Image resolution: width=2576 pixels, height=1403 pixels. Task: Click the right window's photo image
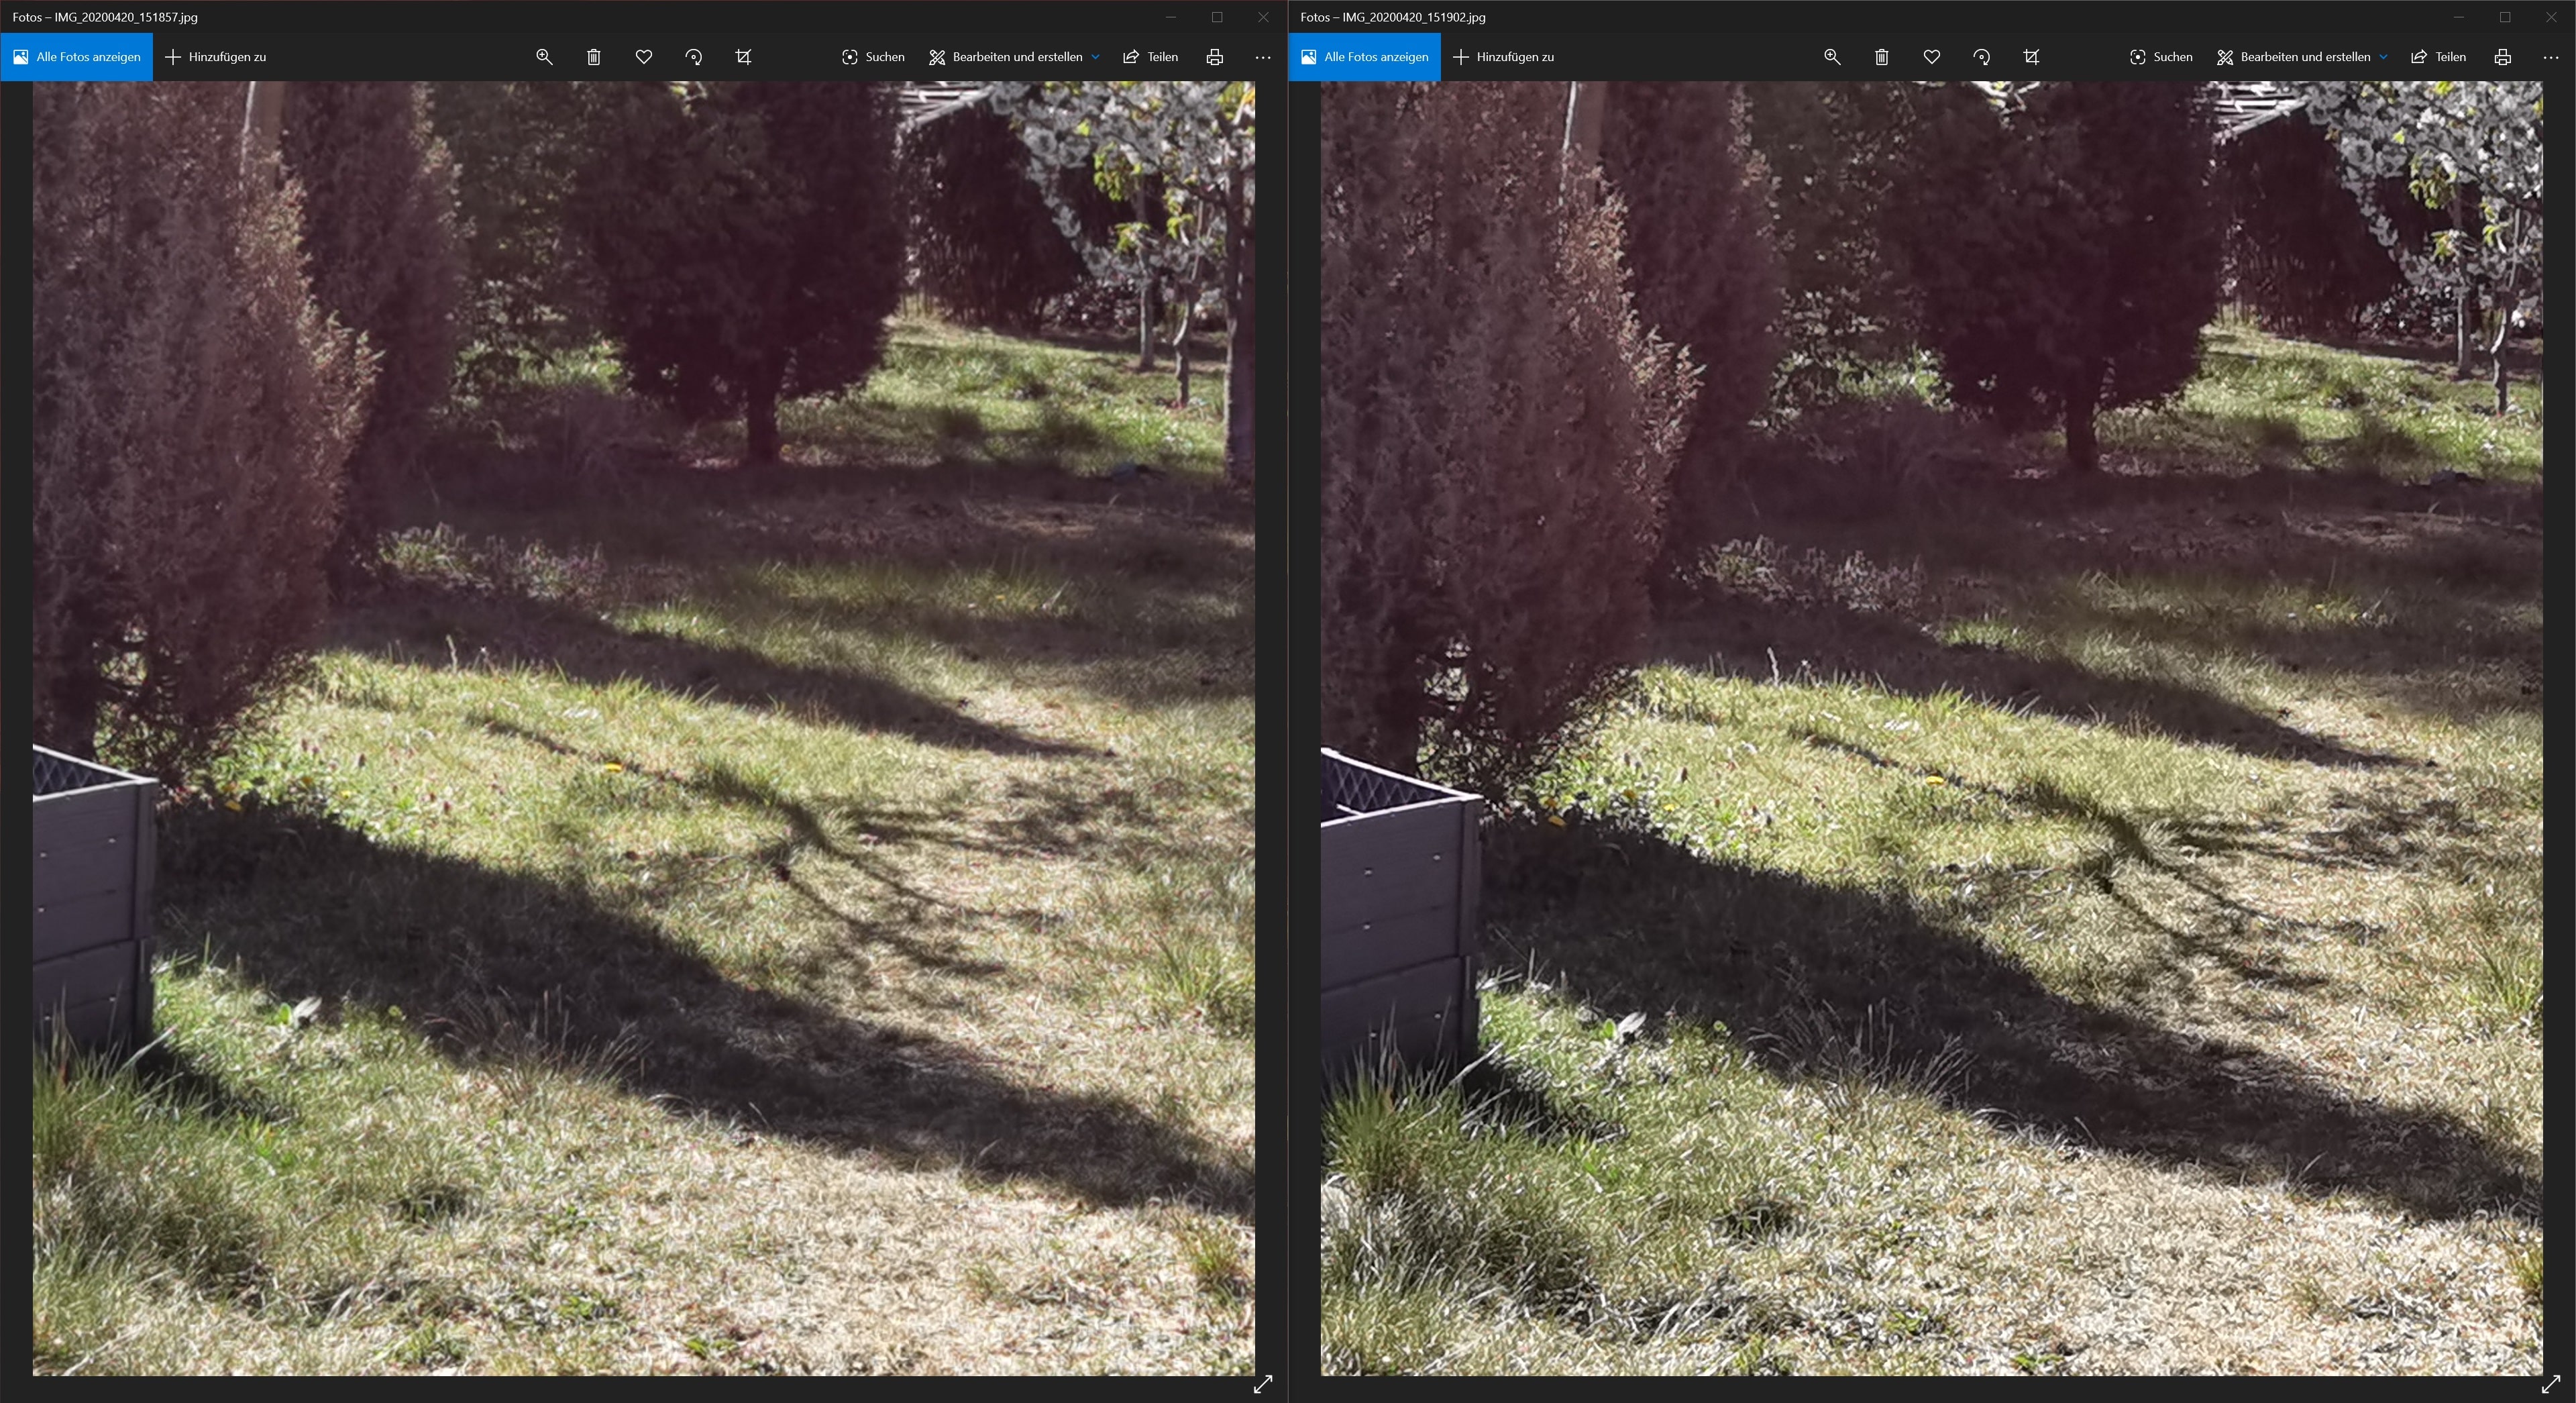[x=1932, y=728]
